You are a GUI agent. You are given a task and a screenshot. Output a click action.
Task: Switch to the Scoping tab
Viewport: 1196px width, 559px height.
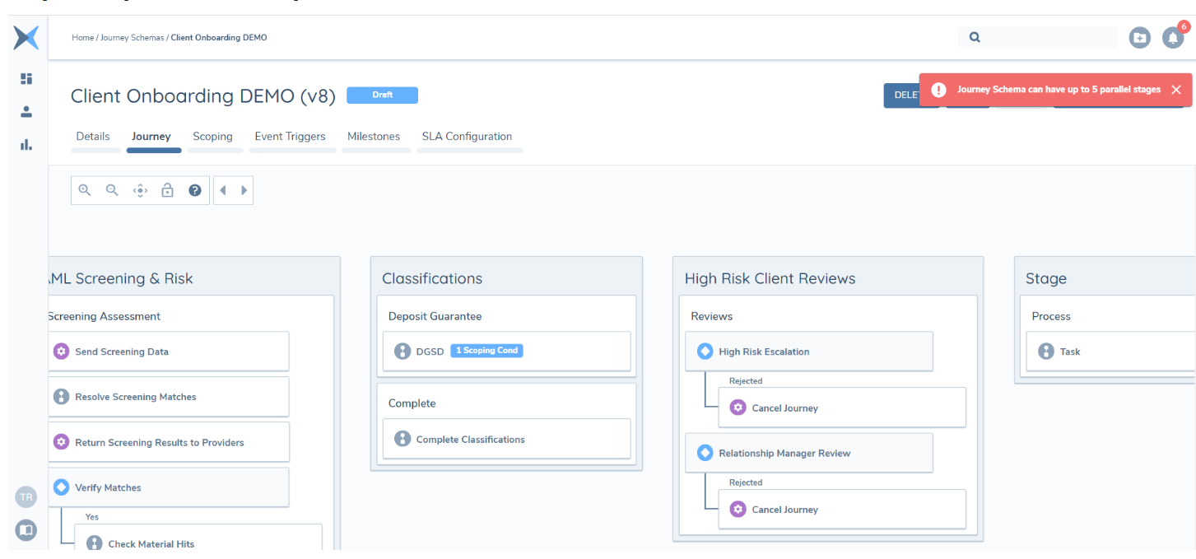click(212, 137)
